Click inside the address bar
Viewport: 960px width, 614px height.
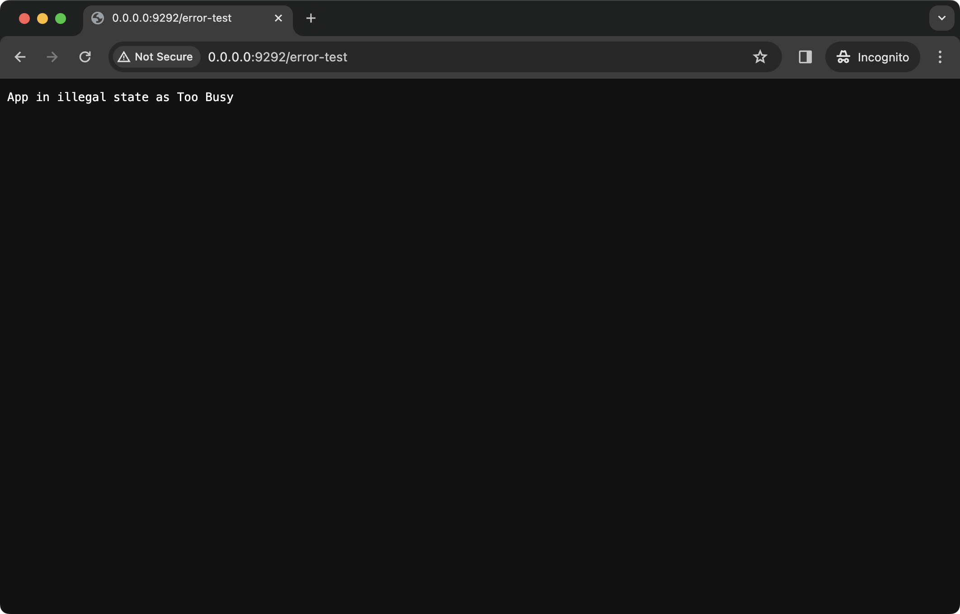coord(452,57)
